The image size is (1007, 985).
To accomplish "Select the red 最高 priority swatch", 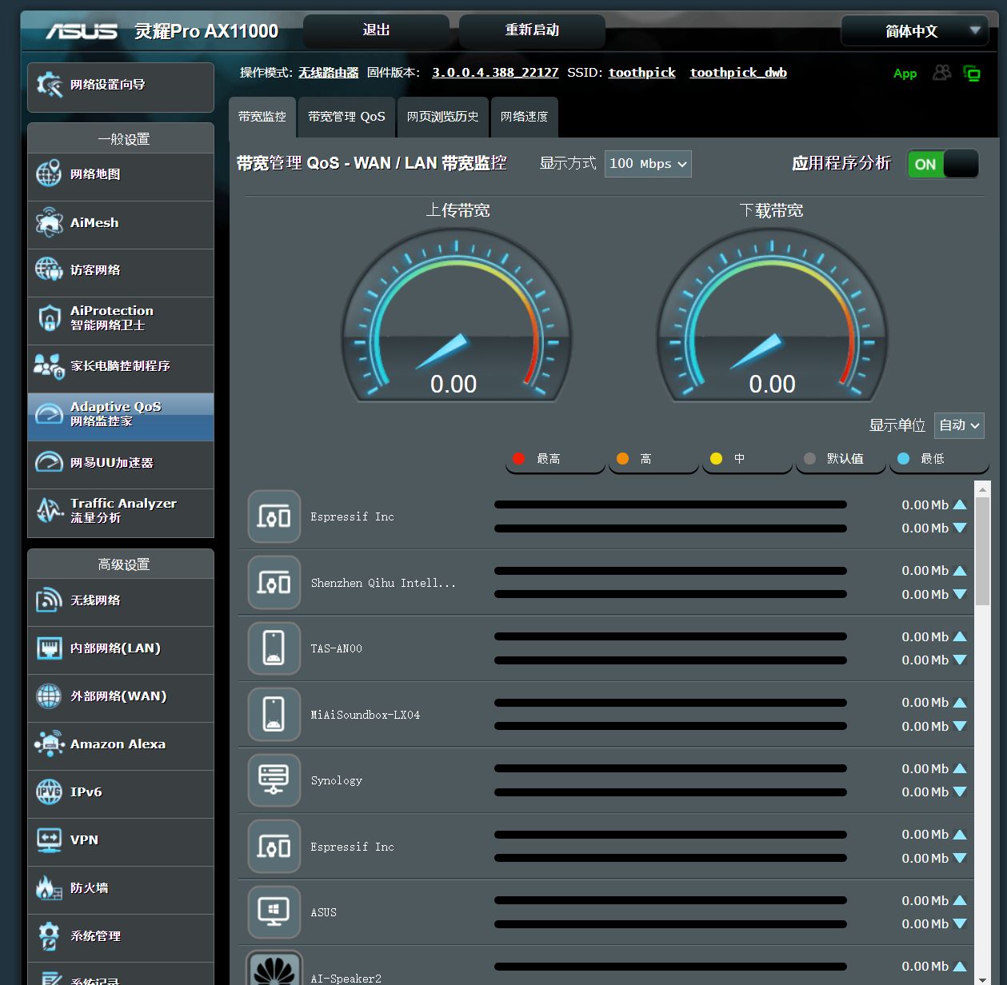I will (518, 458).
